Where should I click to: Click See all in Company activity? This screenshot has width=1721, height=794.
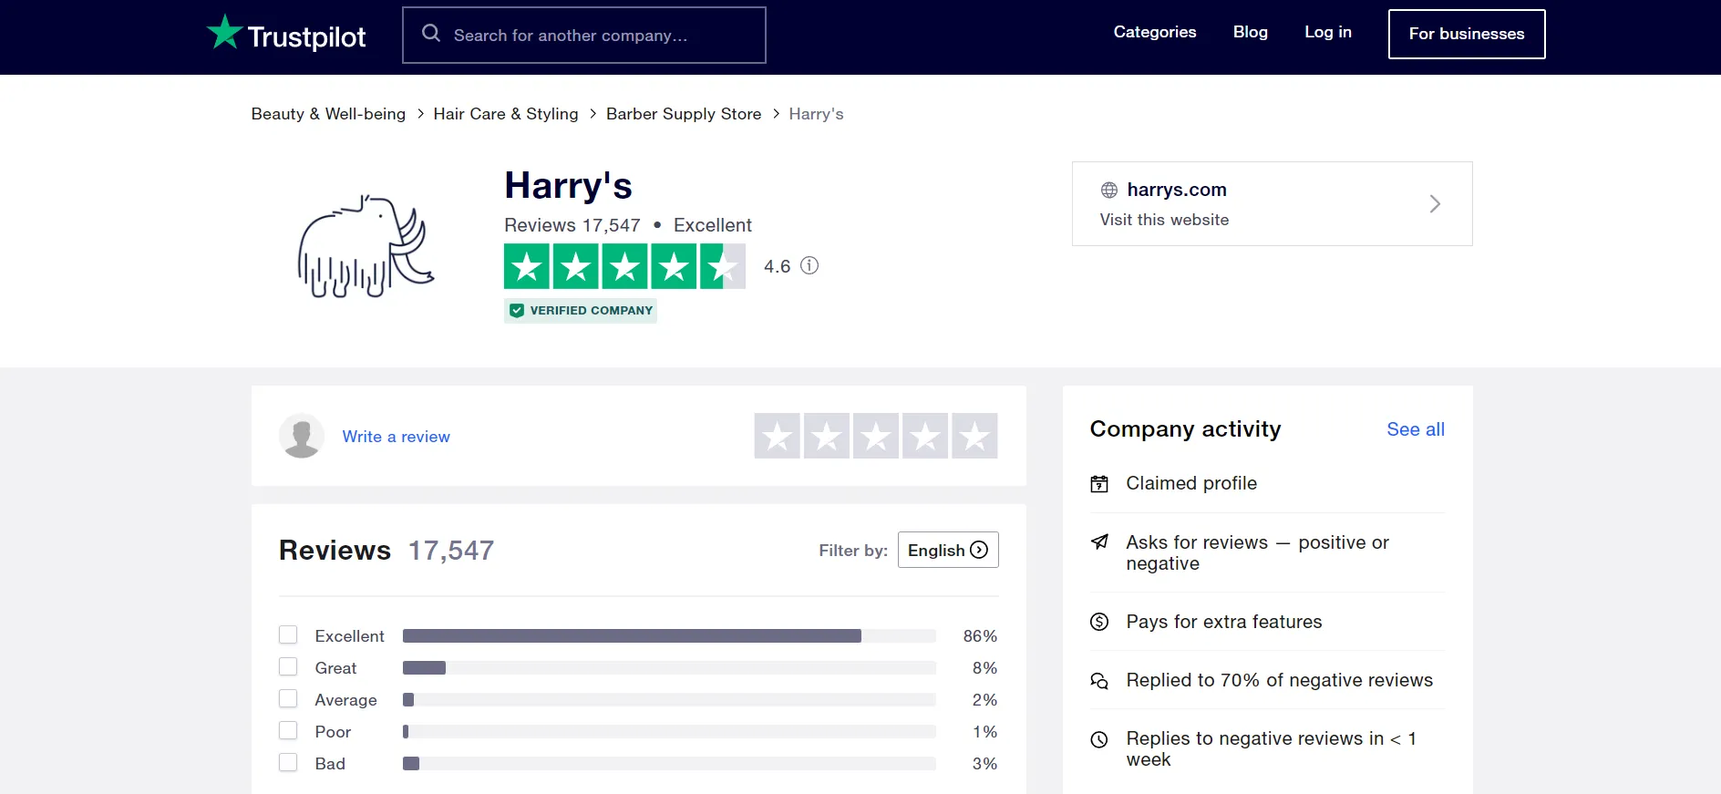1416,429
